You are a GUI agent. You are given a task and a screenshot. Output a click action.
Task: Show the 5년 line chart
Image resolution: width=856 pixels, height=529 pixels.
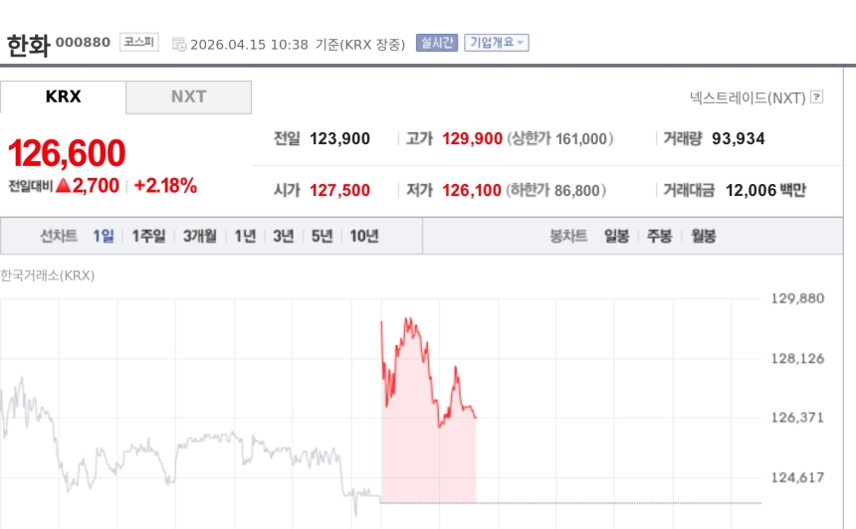tap(321, 236)
